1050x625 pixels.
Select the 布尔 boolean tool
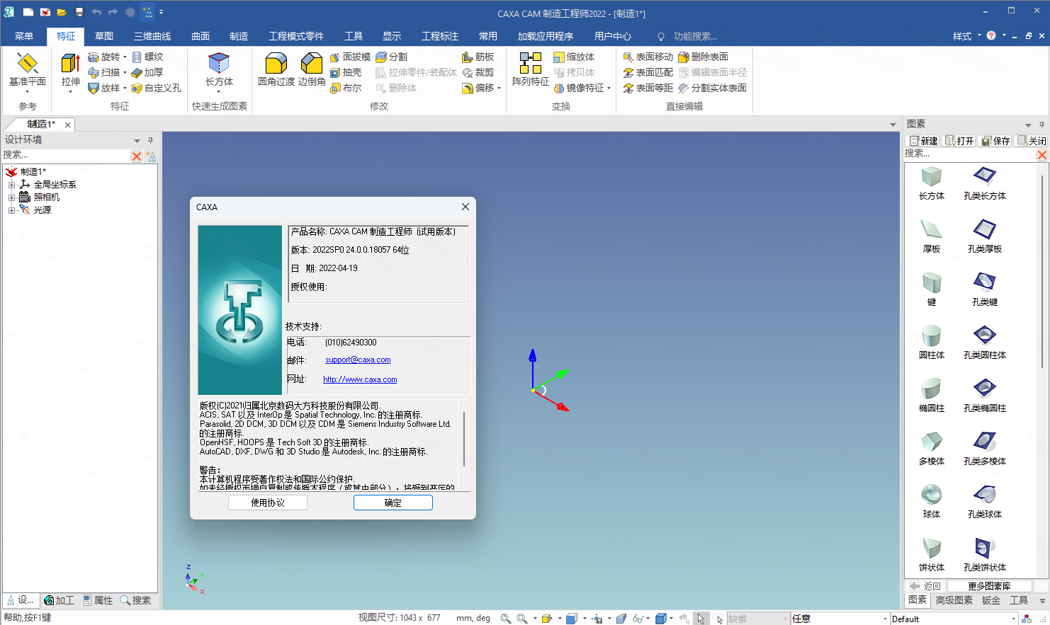click(346, 88)
